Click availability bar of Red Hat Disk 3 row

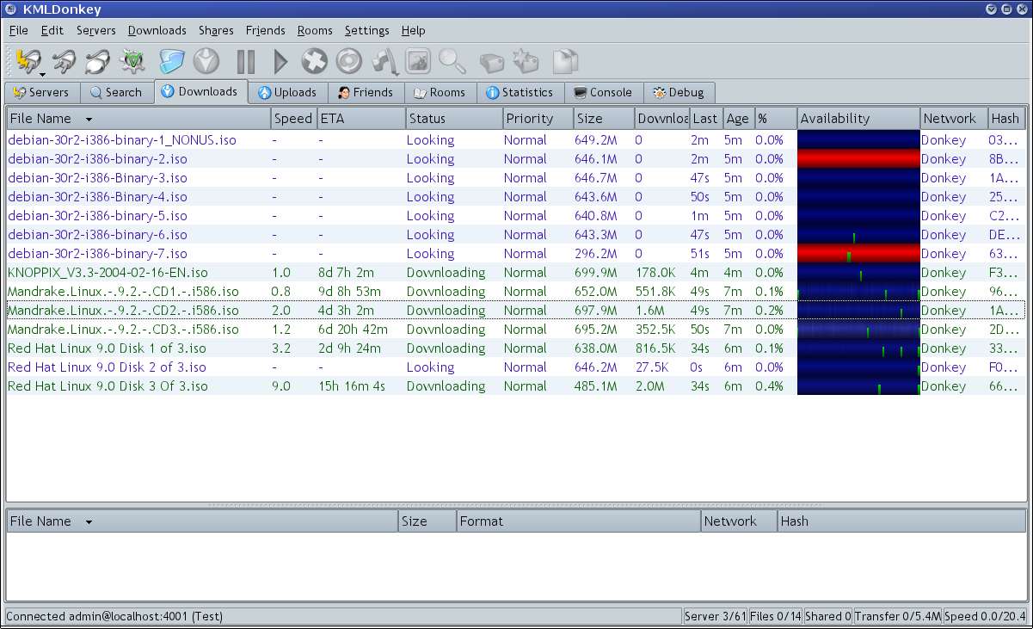[x=858, y=385]
